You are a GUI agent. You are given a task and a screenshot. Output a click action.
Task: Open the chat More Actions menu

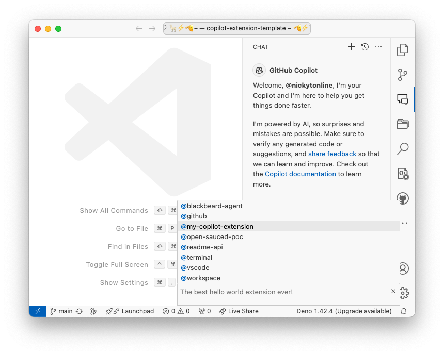point(378,46)
